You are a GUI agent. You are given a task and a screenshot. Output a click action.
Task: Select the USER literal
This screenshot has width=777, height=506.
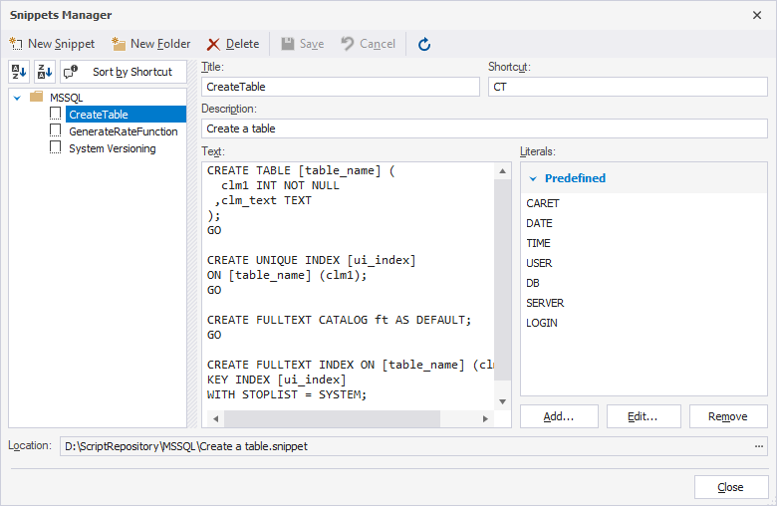539,263
